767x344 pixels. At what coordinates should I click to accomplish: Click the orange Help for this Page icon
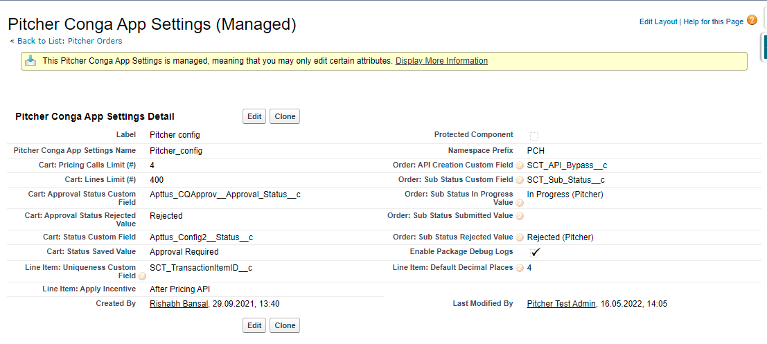coord(752,21)
